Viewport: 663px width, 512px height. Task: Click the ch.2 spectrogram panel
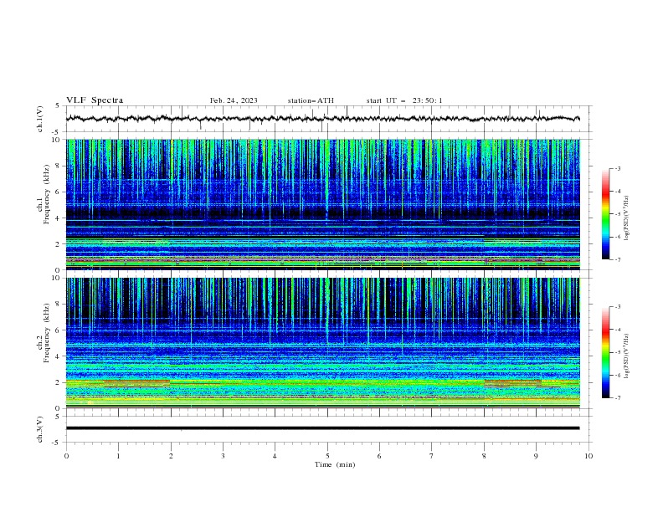pos(323,343)
